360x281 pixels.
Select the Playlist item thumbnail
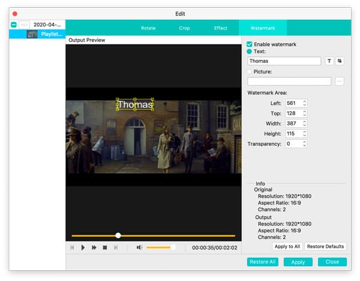(32, 34)
